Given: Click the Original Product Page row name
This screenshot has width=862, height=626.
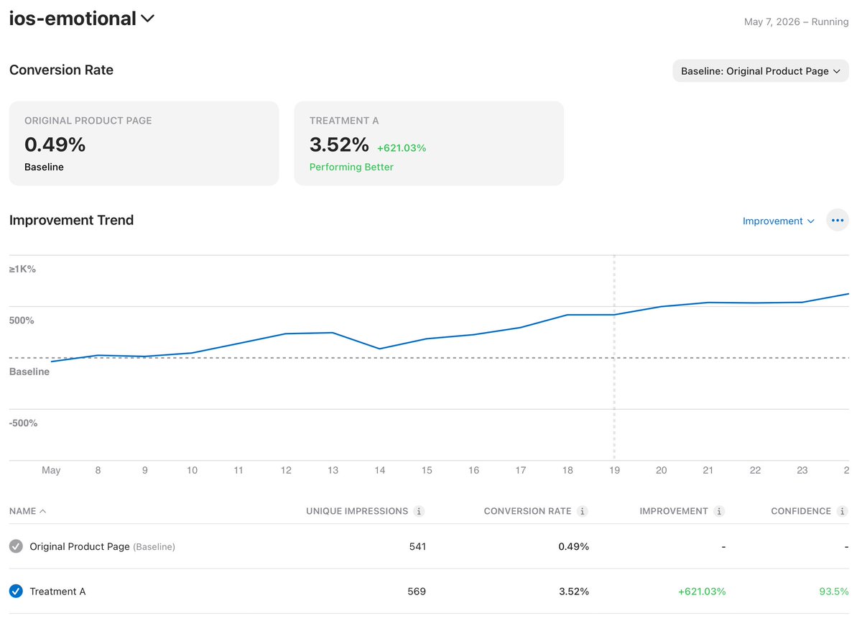Looking at the screenshot, I should point(80,546).
